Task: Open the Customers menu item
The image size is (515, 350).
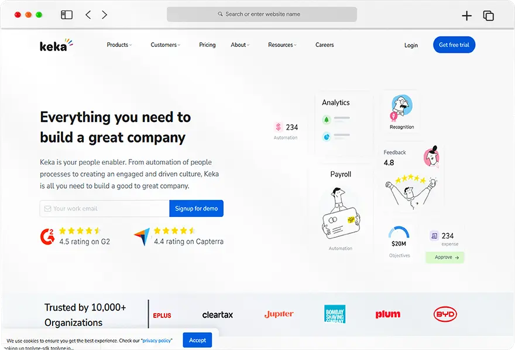Action: pos(164,45)
